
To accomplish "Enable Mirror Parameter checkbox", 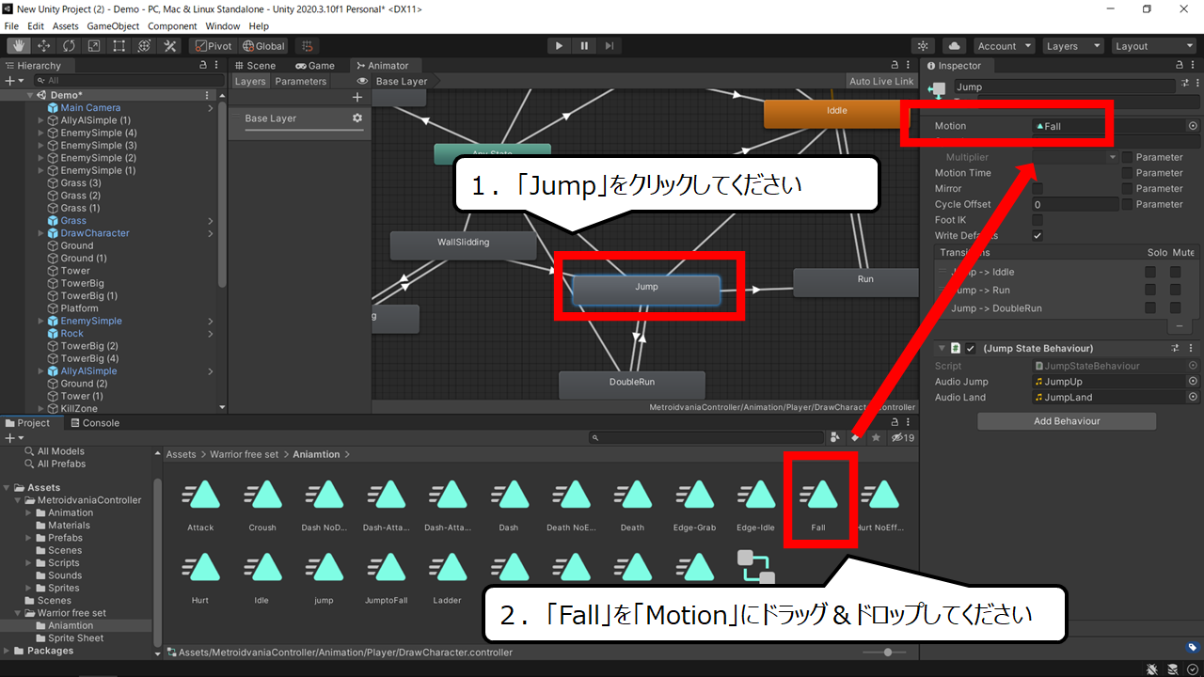I will pos(1127,189).
